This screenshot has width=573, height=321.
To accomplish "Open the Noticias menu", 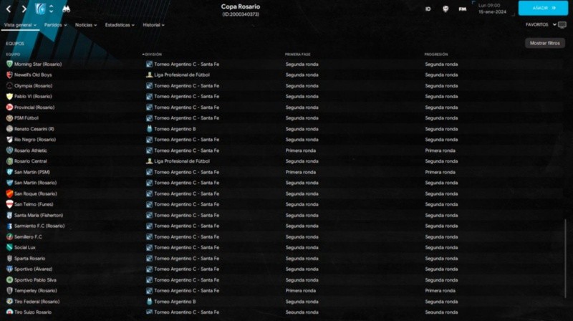I will 87,24.
